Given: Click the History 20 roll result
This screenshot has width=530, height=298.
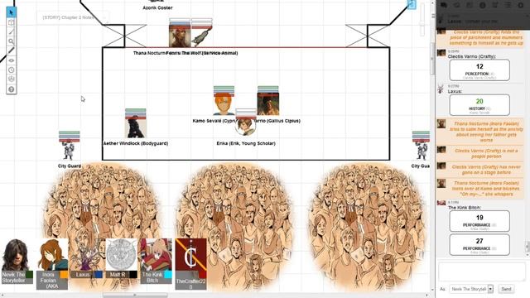Looking at the screenshot, I should pos(479,105).
